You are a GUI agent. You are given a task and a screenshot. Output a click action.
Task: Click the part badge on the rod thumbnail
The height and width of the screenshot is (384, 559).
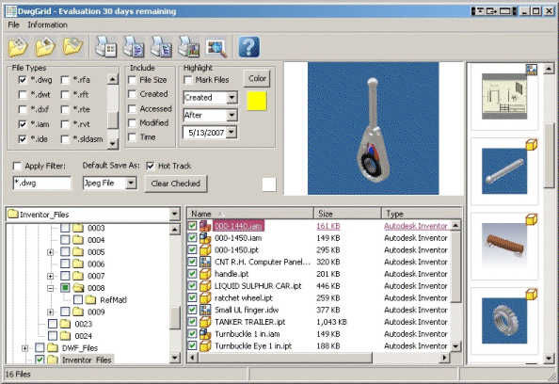[531, 144]
